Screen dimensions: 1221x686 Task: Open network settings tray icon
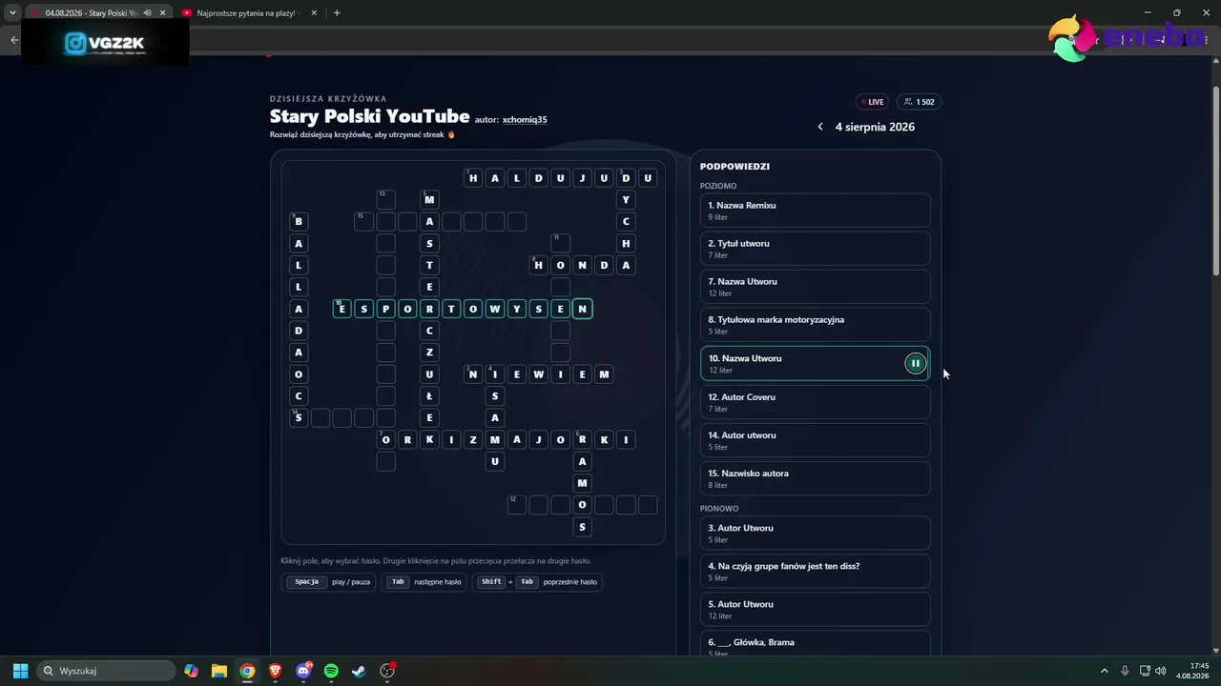coord(1147,671)
